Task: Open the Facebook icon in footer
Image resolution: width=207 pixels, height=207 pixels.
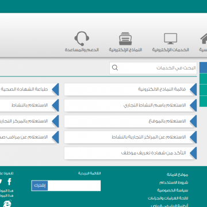Action: pyautogui.click(x=9, y=182)
